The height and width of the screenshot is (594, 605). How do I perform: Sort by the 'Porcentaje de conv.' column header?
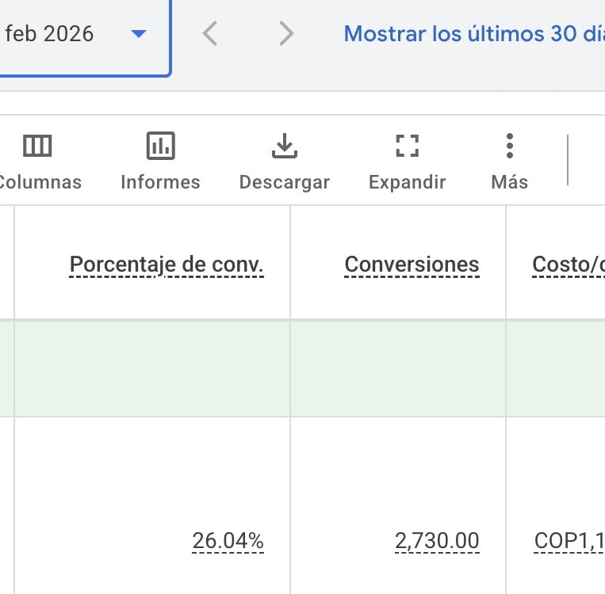click(167, 265)
